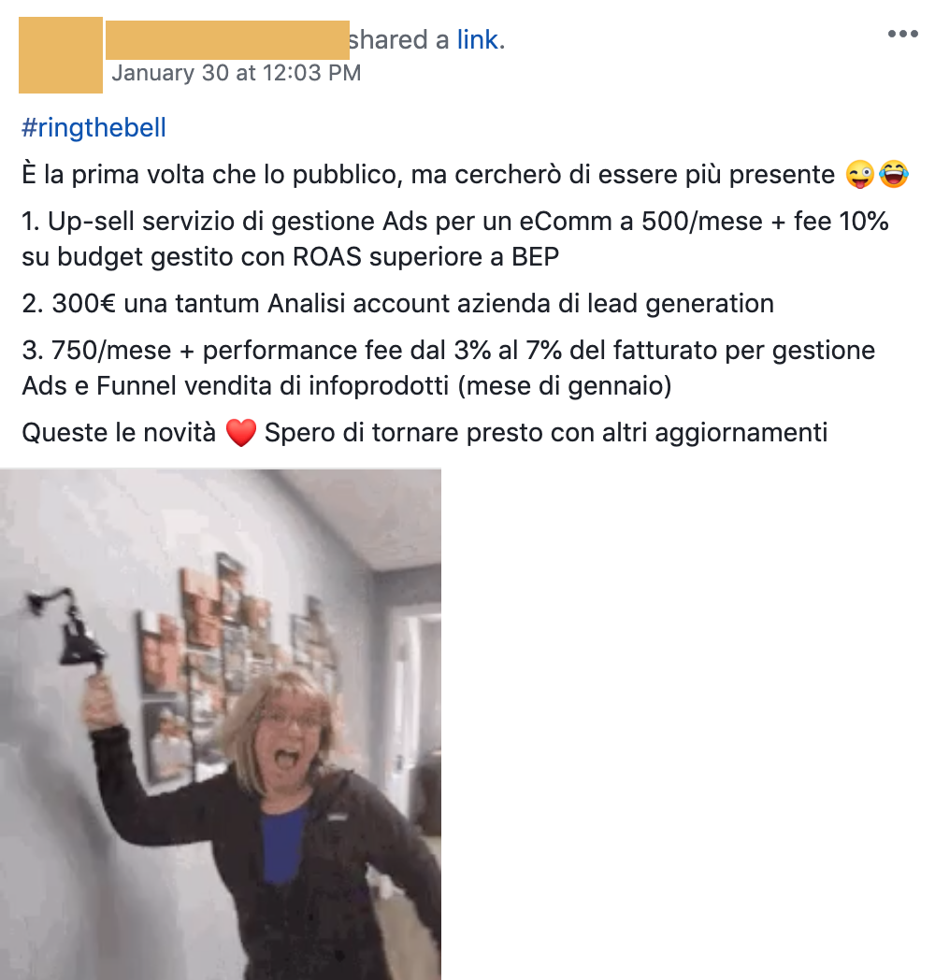Click the winking tongue-out emoji
Screen dimensions: 935x980
[860, 174]
